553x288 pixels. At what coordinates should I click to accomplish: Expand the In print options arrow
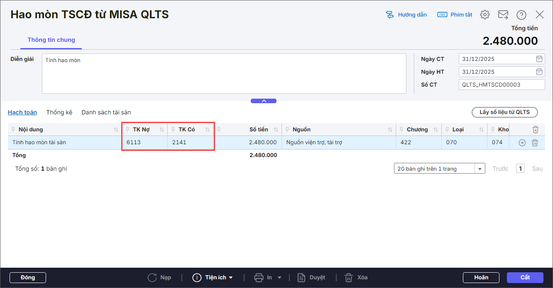279,278
